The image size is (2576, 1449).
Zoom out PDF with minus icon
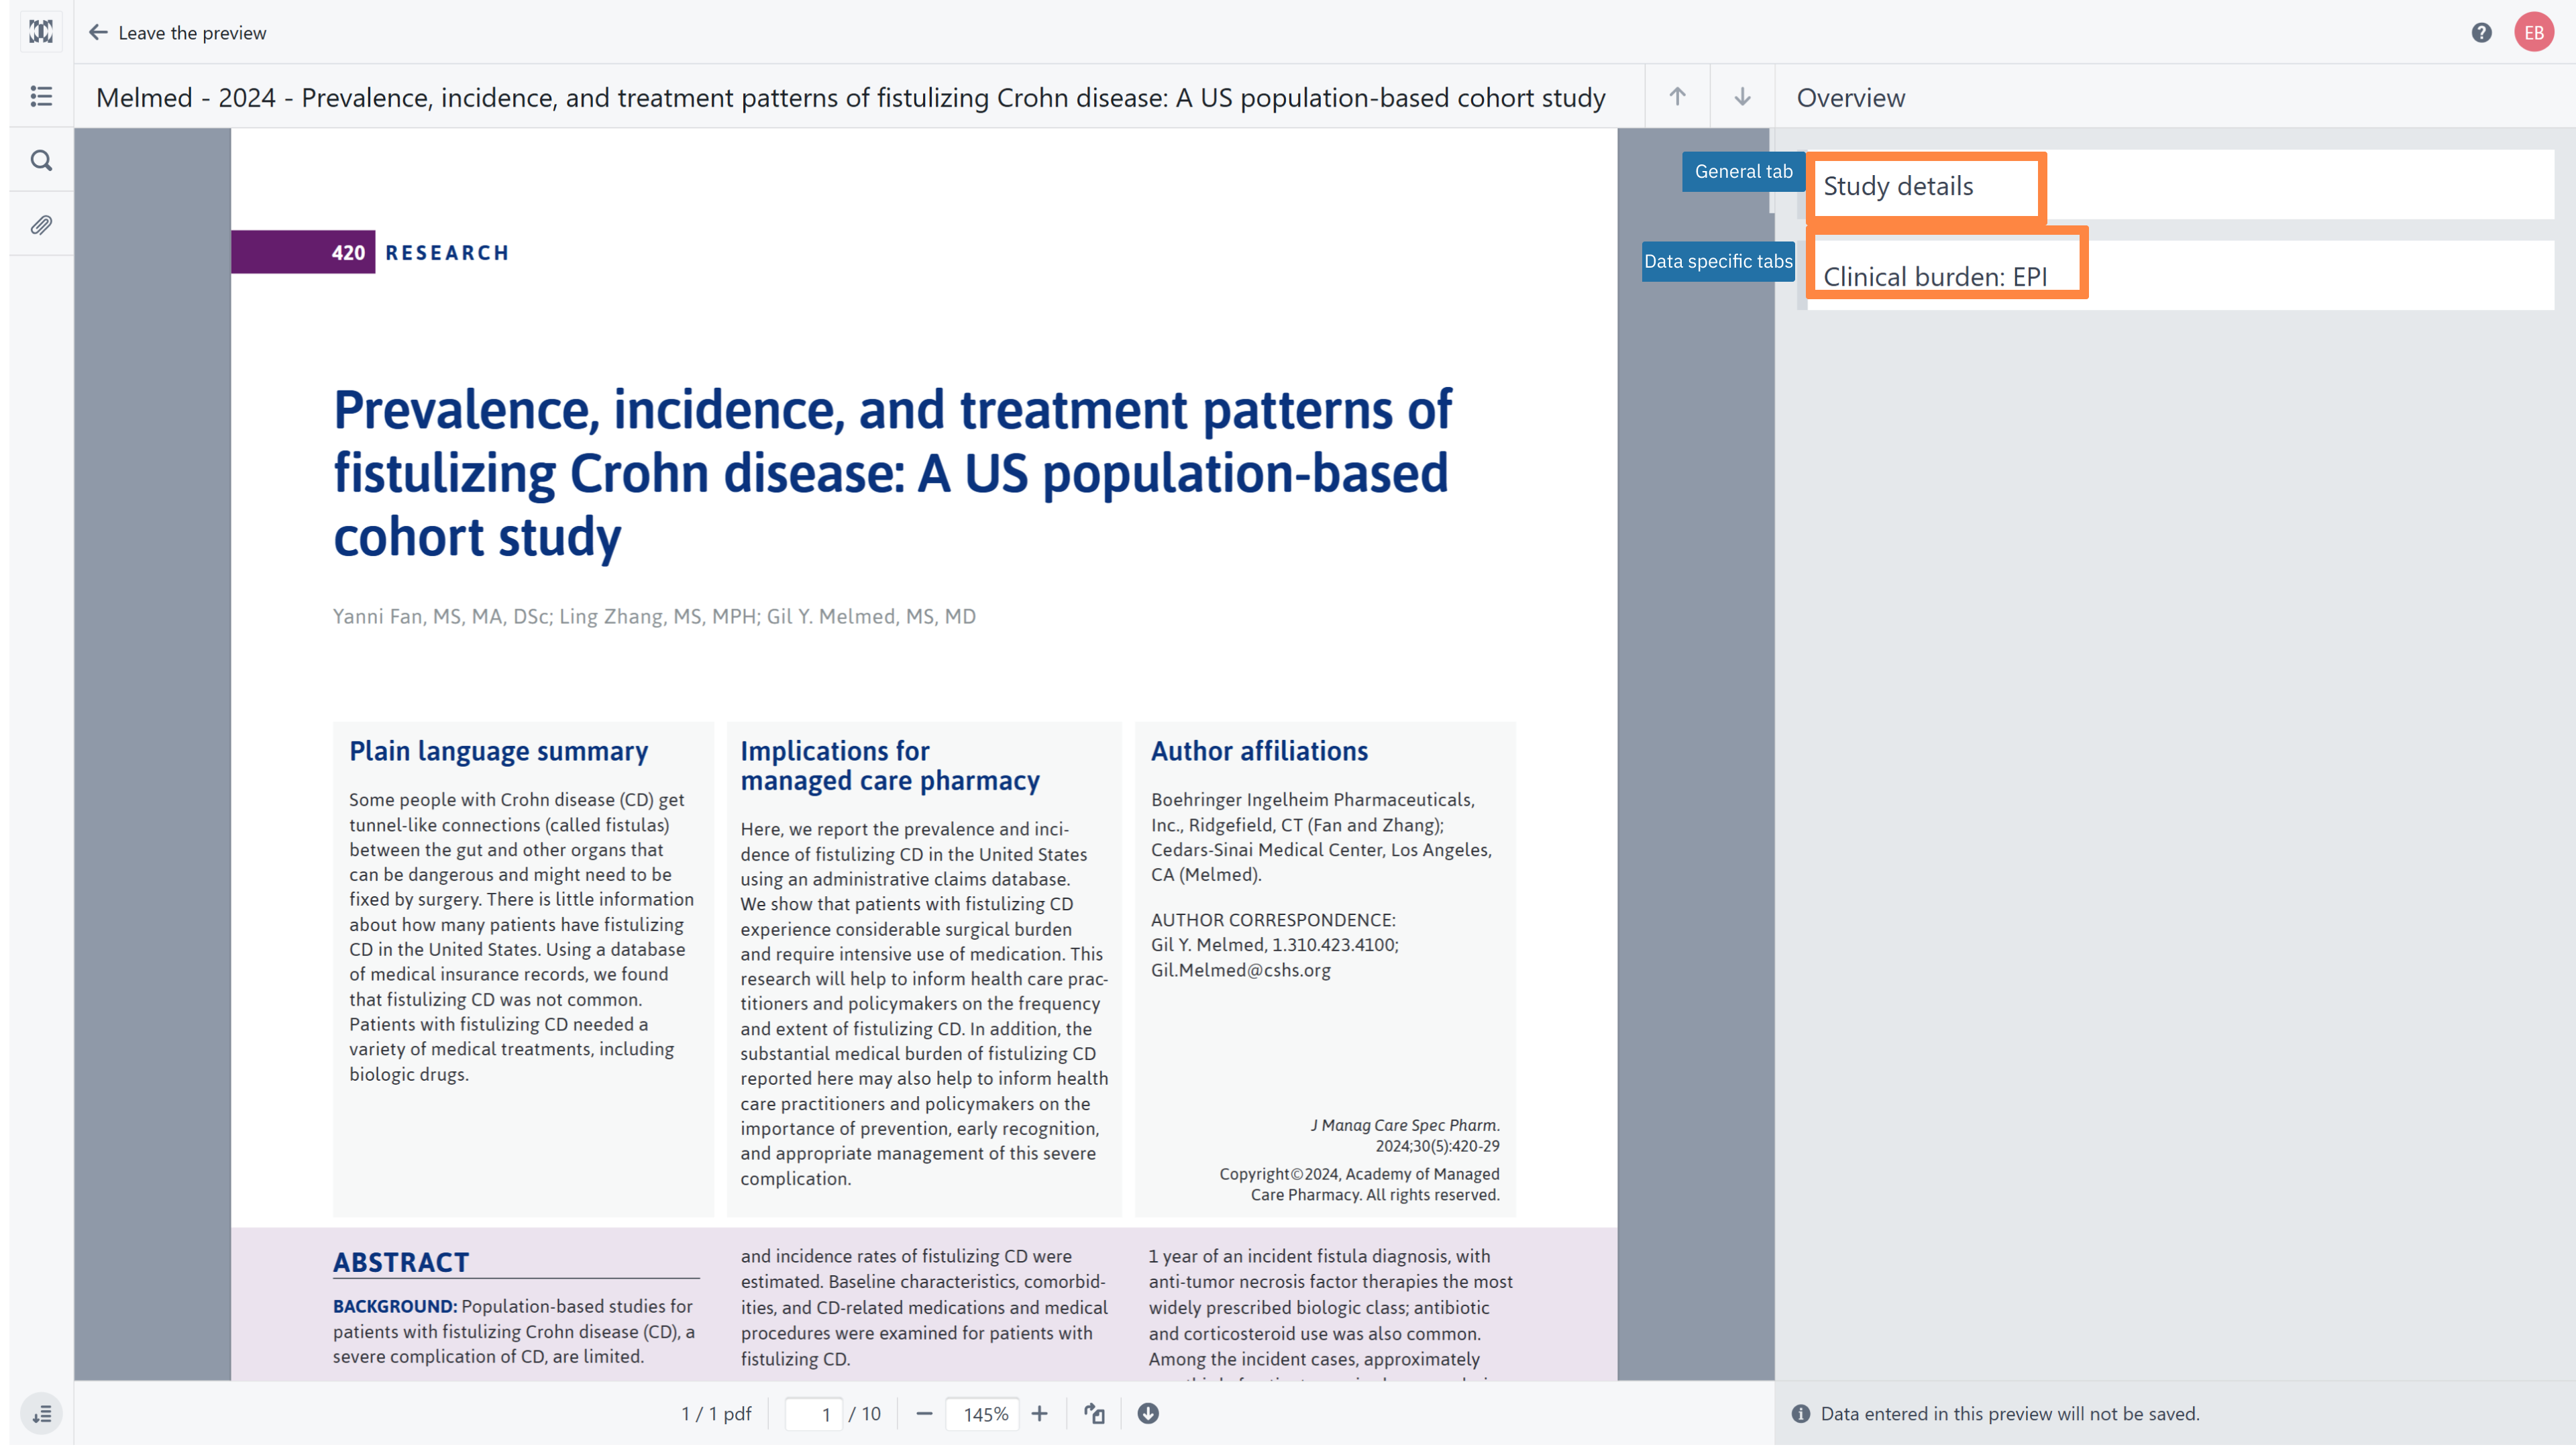pos(924,1414)
